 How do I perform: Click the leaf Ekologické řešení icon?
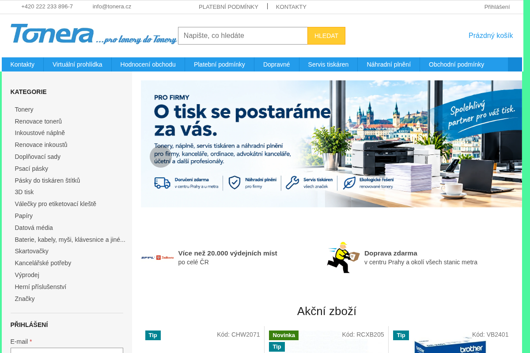click(349, 183)
